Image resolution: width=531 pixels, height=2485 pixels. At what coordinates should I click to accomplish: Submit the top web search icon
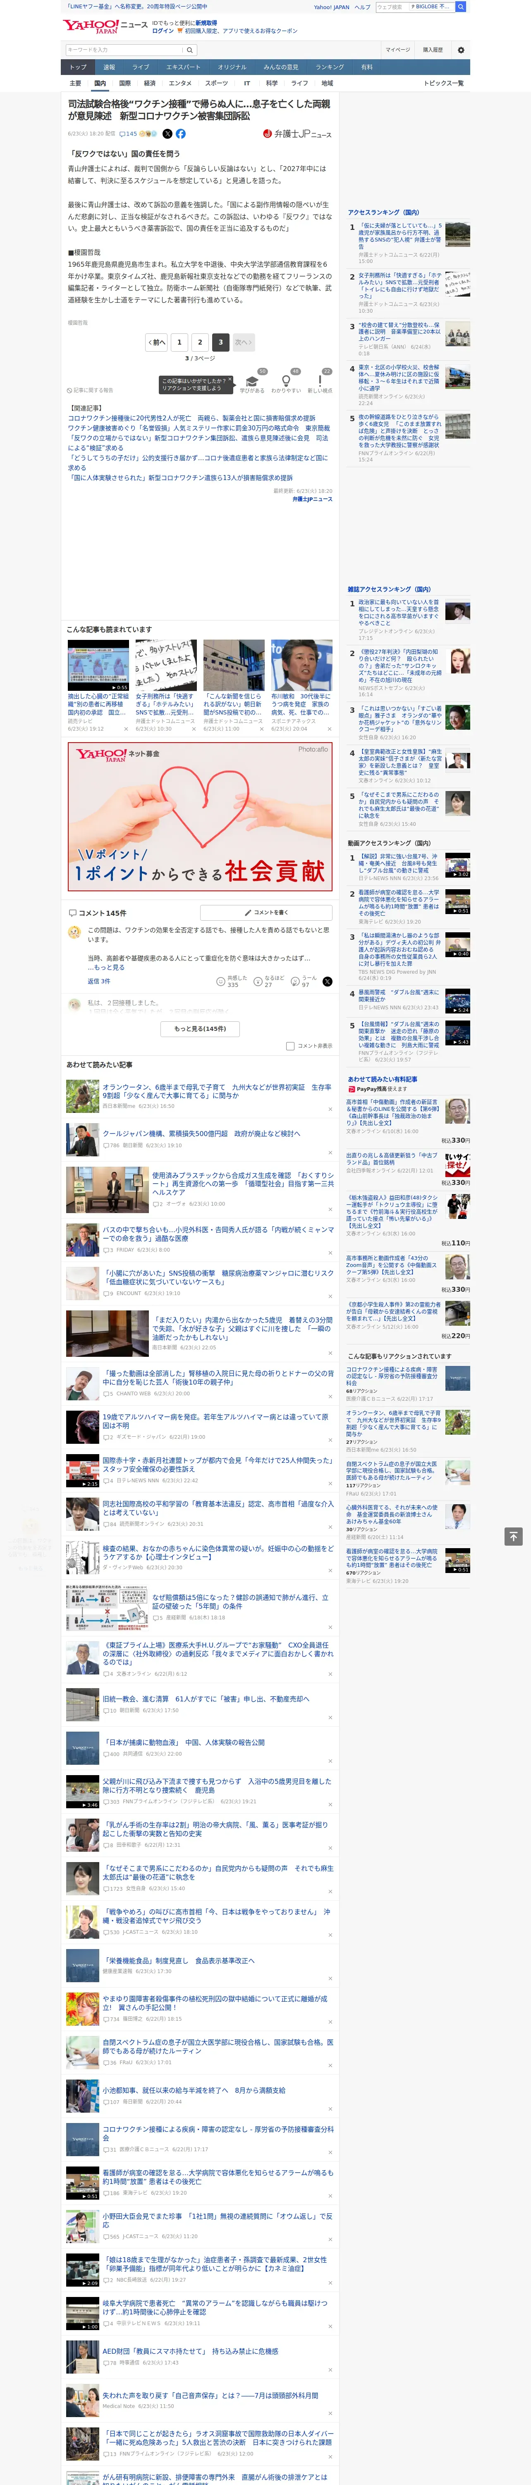point(461,7)
